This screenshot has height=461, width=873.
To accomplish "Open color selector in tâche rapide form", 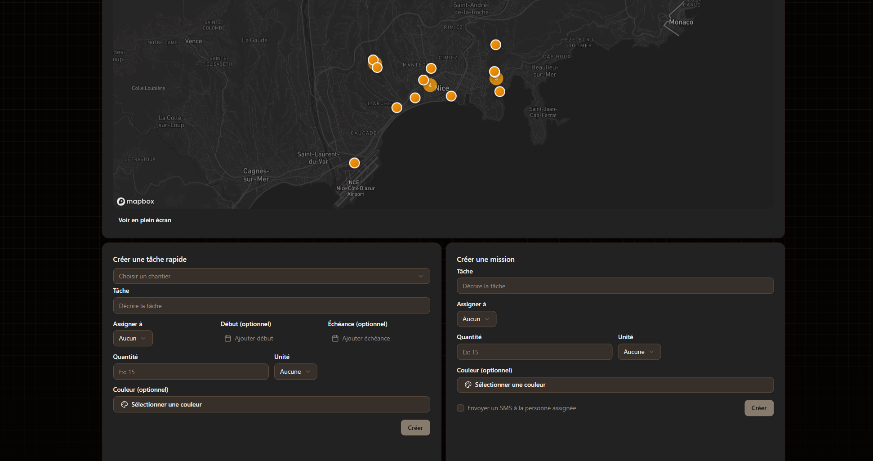I will point(272,404).
